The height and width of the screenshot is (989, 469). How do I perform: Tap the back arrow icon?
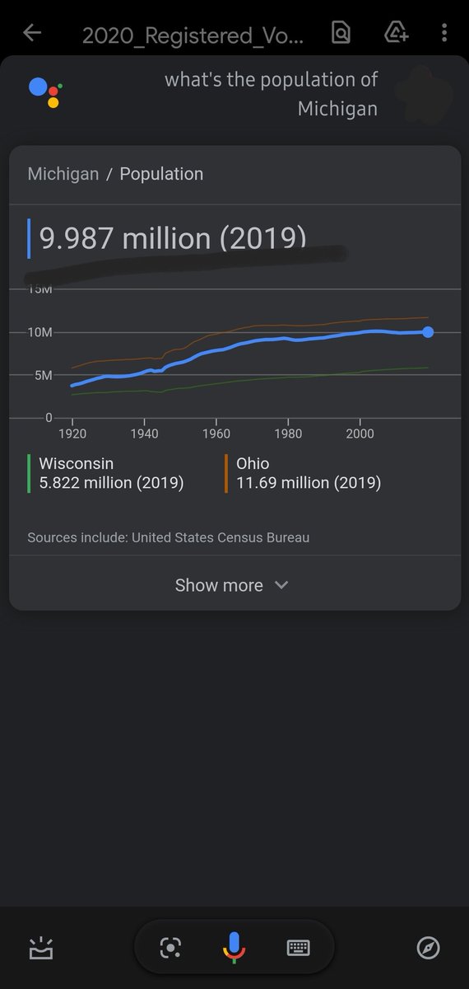[32, 33]
